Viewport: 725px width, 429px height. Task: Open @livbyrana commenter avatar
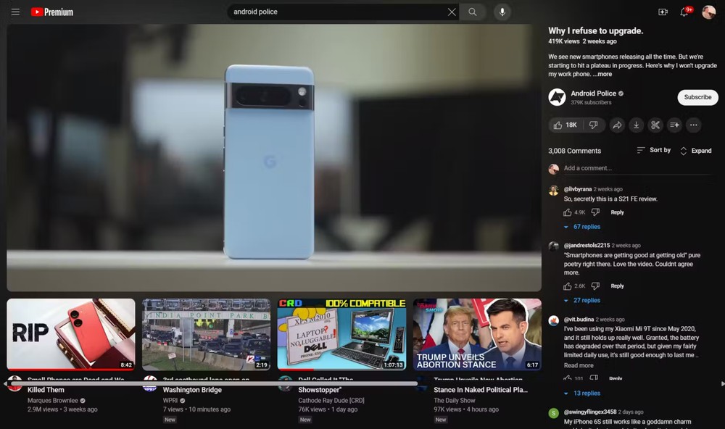coord(553,191)
